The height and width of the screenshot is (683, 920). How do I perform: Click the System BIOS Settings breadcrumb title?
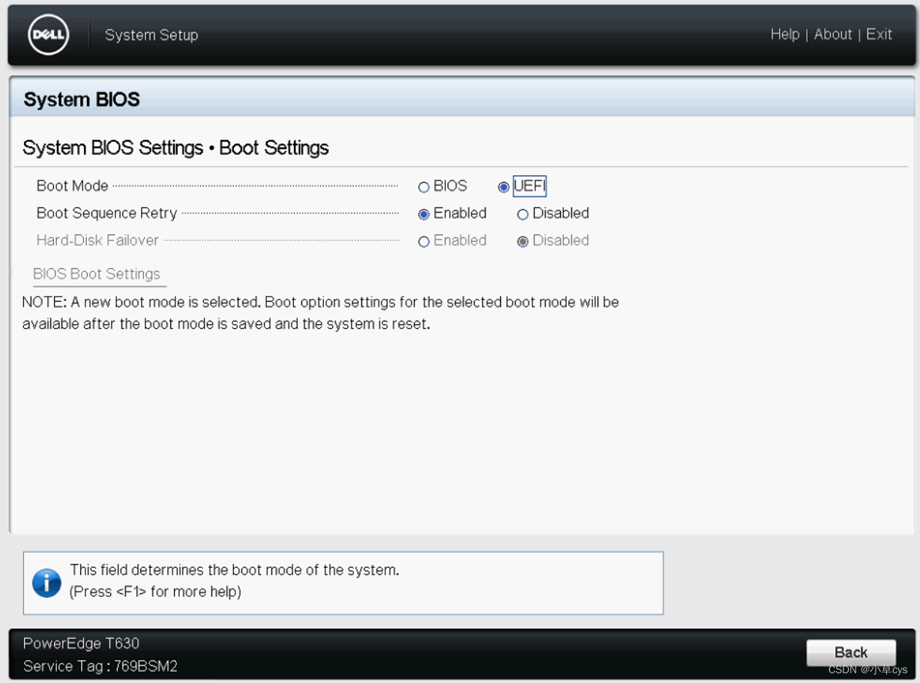coord(175,148)
